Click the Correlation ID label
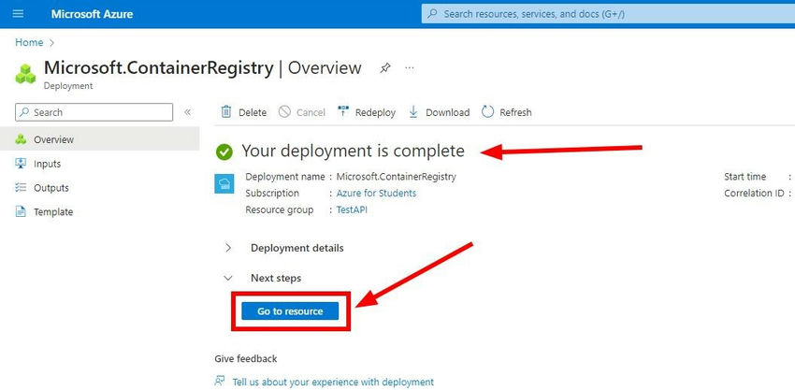 (754, 194)
